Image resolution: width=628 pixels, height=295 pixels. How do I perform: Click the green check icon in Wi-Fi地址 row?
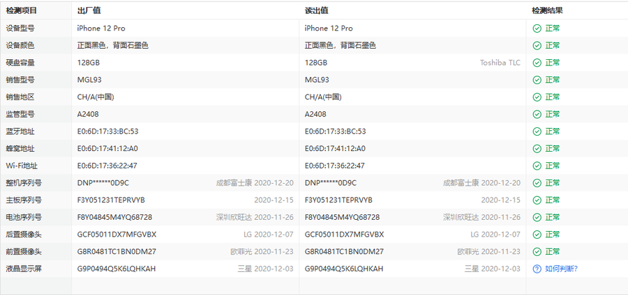[537, 166]
